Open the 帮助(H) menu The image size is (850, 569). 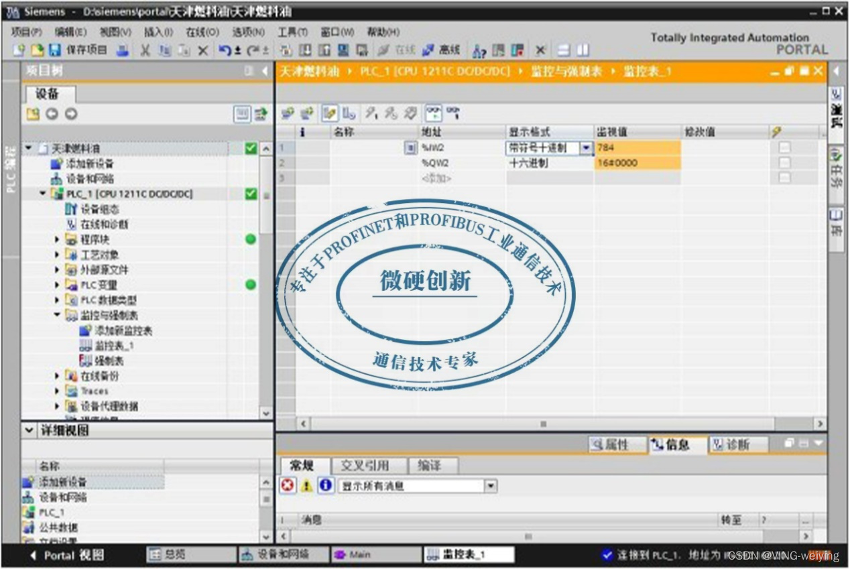pos(383,31)
